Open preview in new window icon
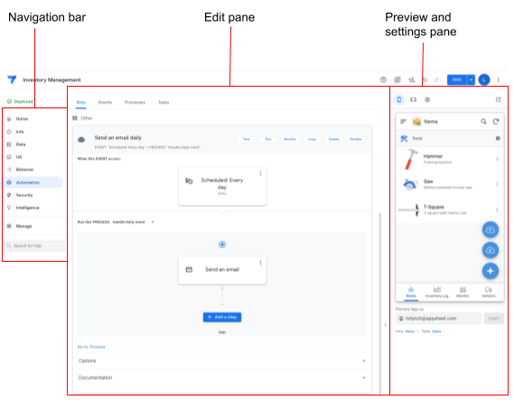 tap(499, 99)
